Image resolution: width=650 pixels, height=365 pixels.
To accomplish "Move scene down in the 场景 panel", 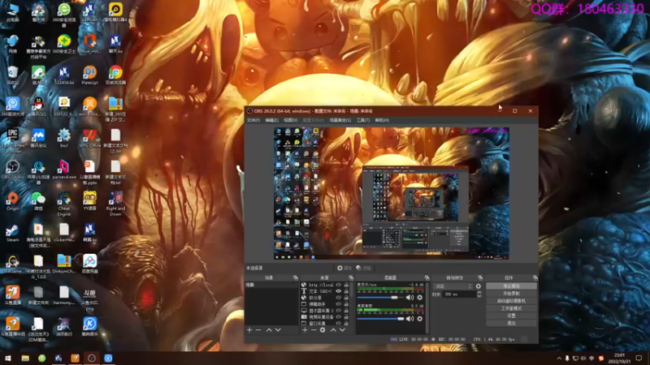I will point(278,330).
